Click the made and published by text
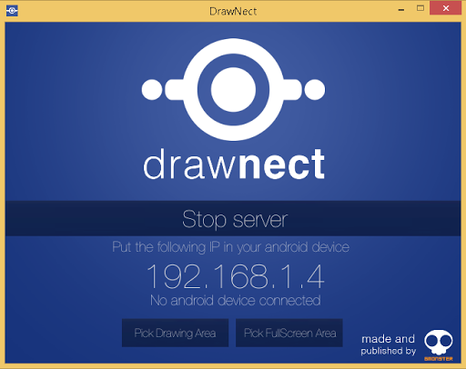The image size is (466, 369). [x=388, y=344]
